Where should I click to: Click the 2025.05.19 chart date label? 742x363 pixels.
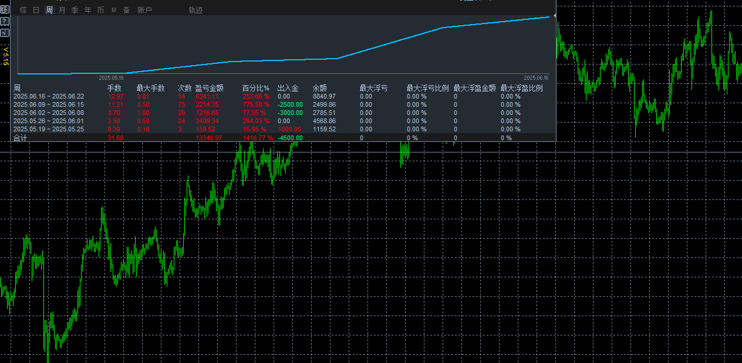click(111, 77)
